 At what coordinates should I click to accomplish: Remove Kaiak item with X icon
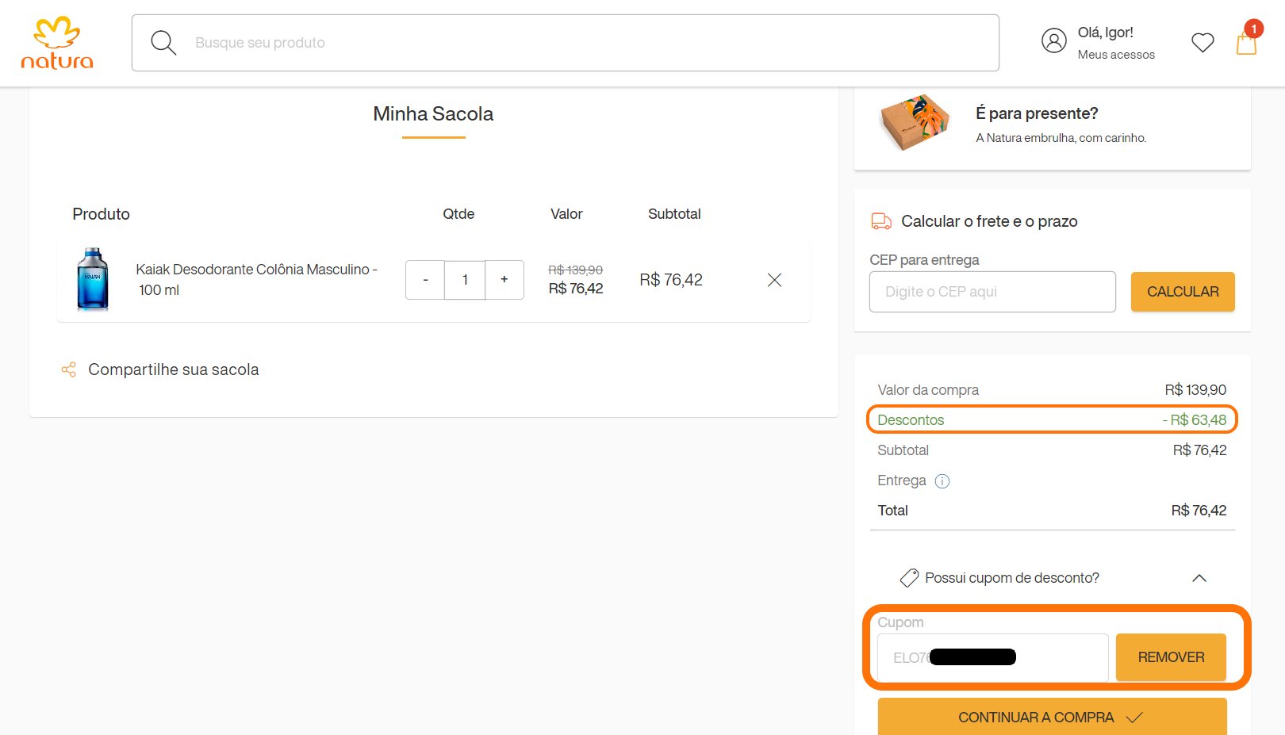775,280
